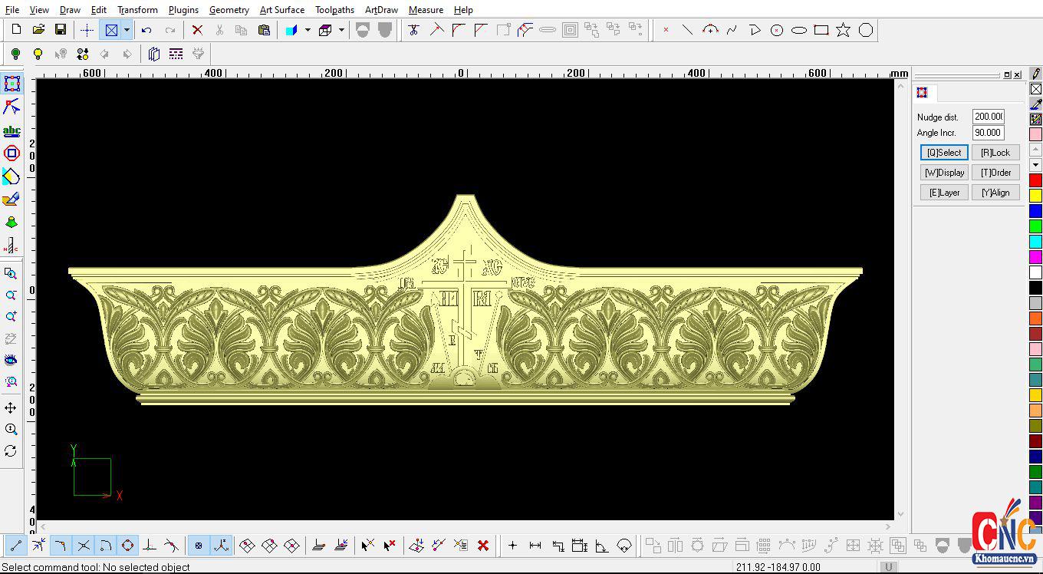This screenshot has width=1043, height=574.
Task: Pick the red color swatch
Action: click(x=1037, y=180)
